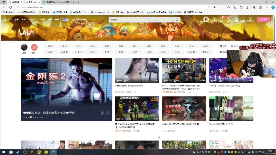Click the Edge icon in taskbar

[53, 152]
